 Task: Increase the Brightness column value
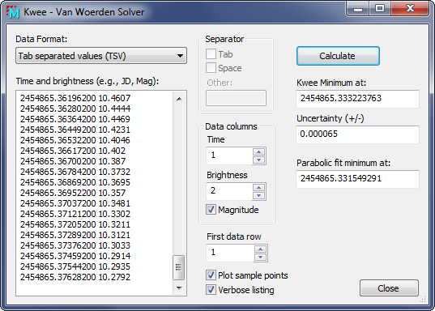coord(259,188)
